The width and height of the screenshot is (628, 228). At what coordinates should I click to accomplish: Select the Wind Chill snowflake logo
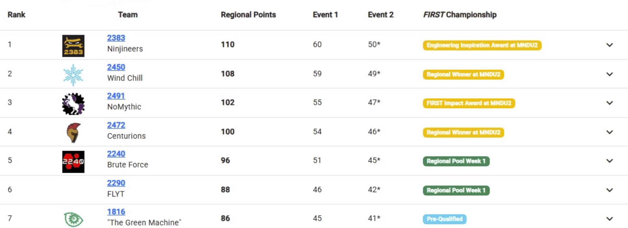(73, 74)
